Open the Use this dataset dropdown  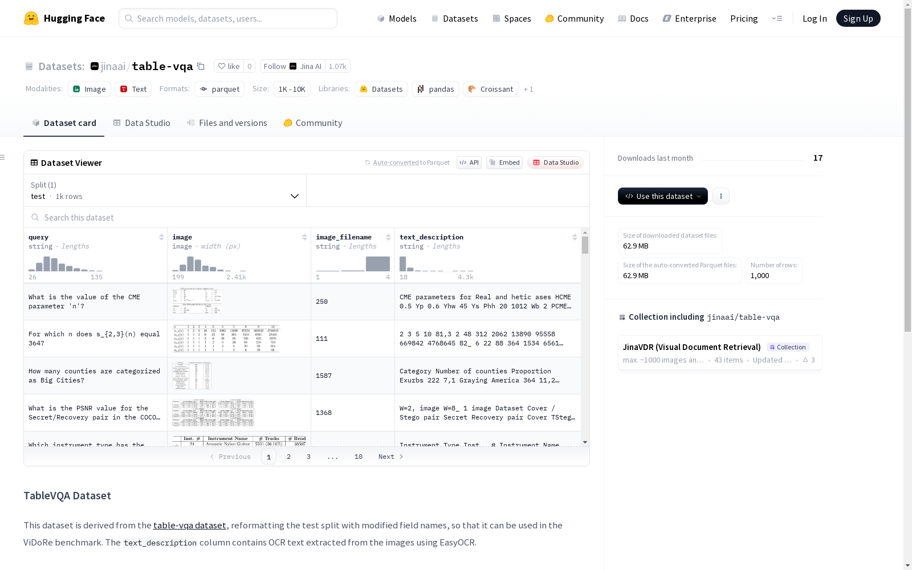663,196
